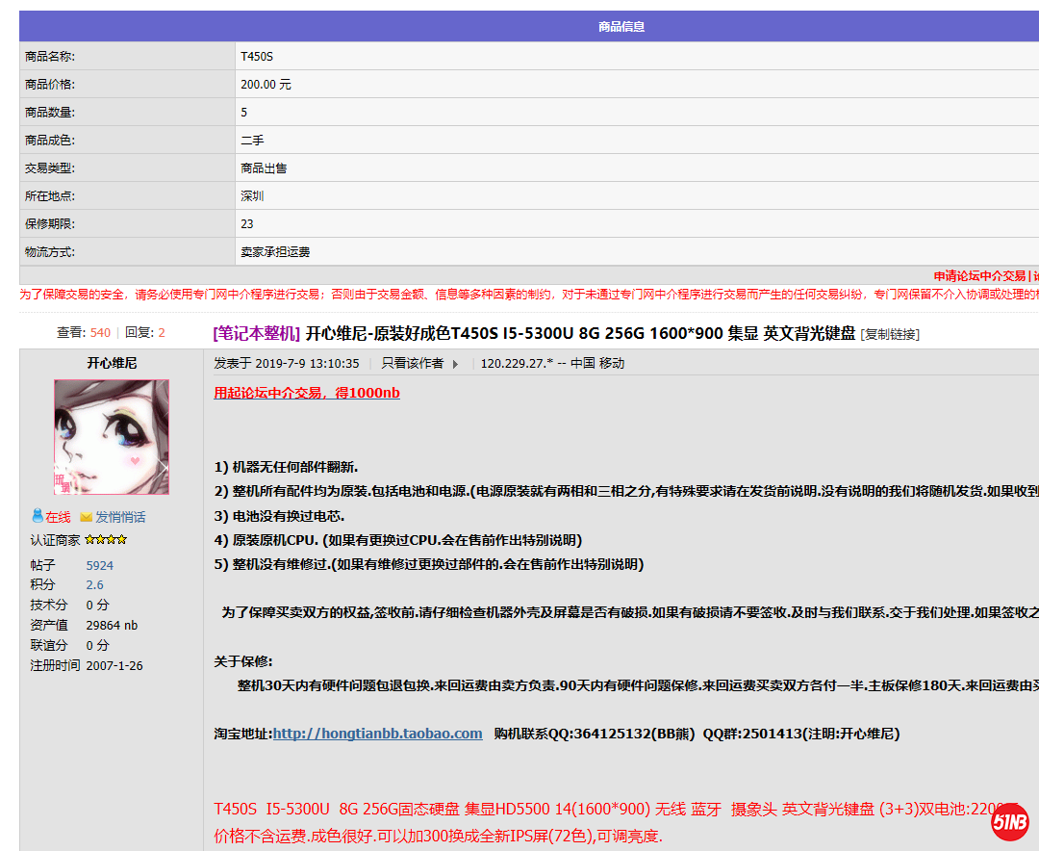The width and height of the screenshot is (1039, 851).
Task: Open the hongtianbb.taobao.com shop link
Action: (377, 734)
